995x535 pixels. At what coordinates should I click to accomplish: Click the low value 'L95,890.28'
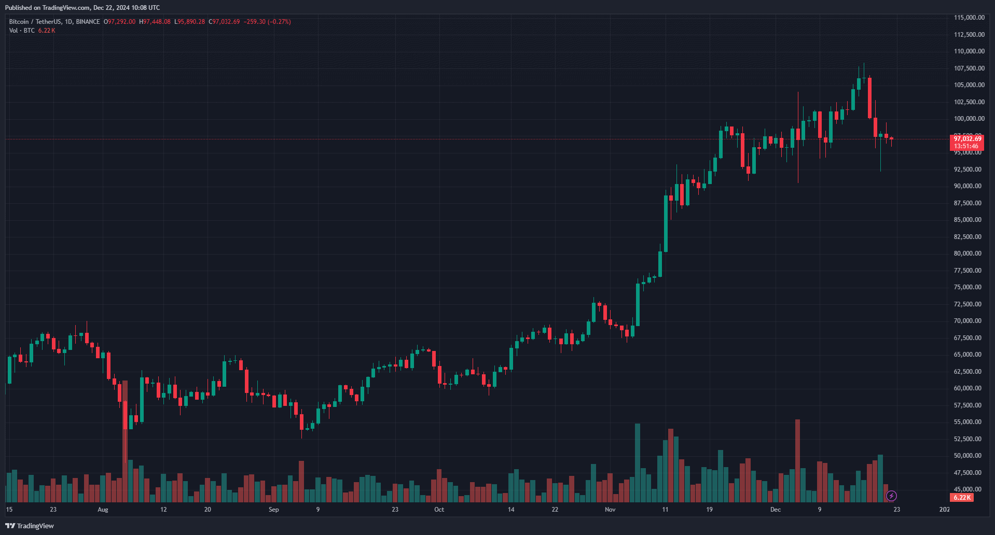(x=189, y=22)
